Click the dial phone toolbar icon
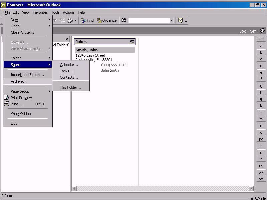 tap(70, 21)
